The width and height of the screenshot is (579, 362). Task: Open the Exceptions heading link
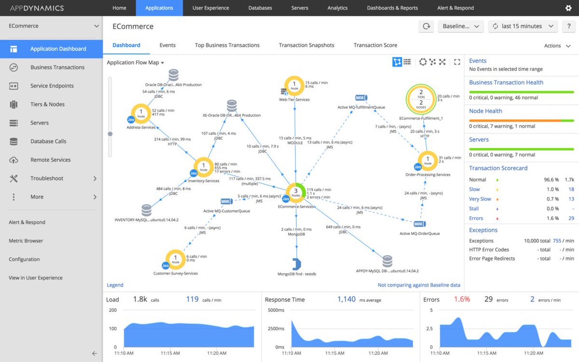[x=483, y=230]
